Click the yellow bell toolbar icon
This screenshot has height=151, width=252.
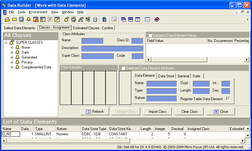(28, 19)
